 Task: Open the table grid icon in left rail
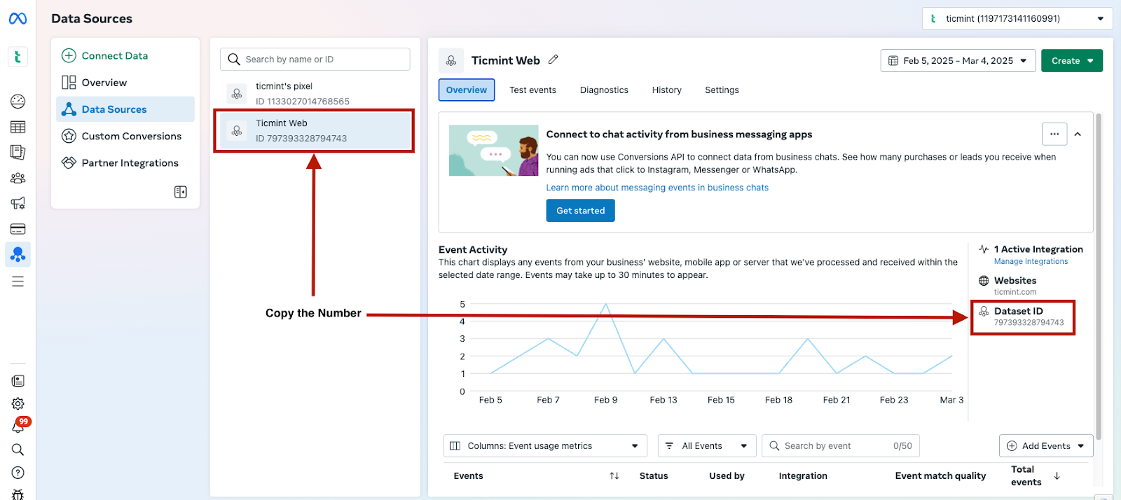pyautogui.click(x=18, y=127)
